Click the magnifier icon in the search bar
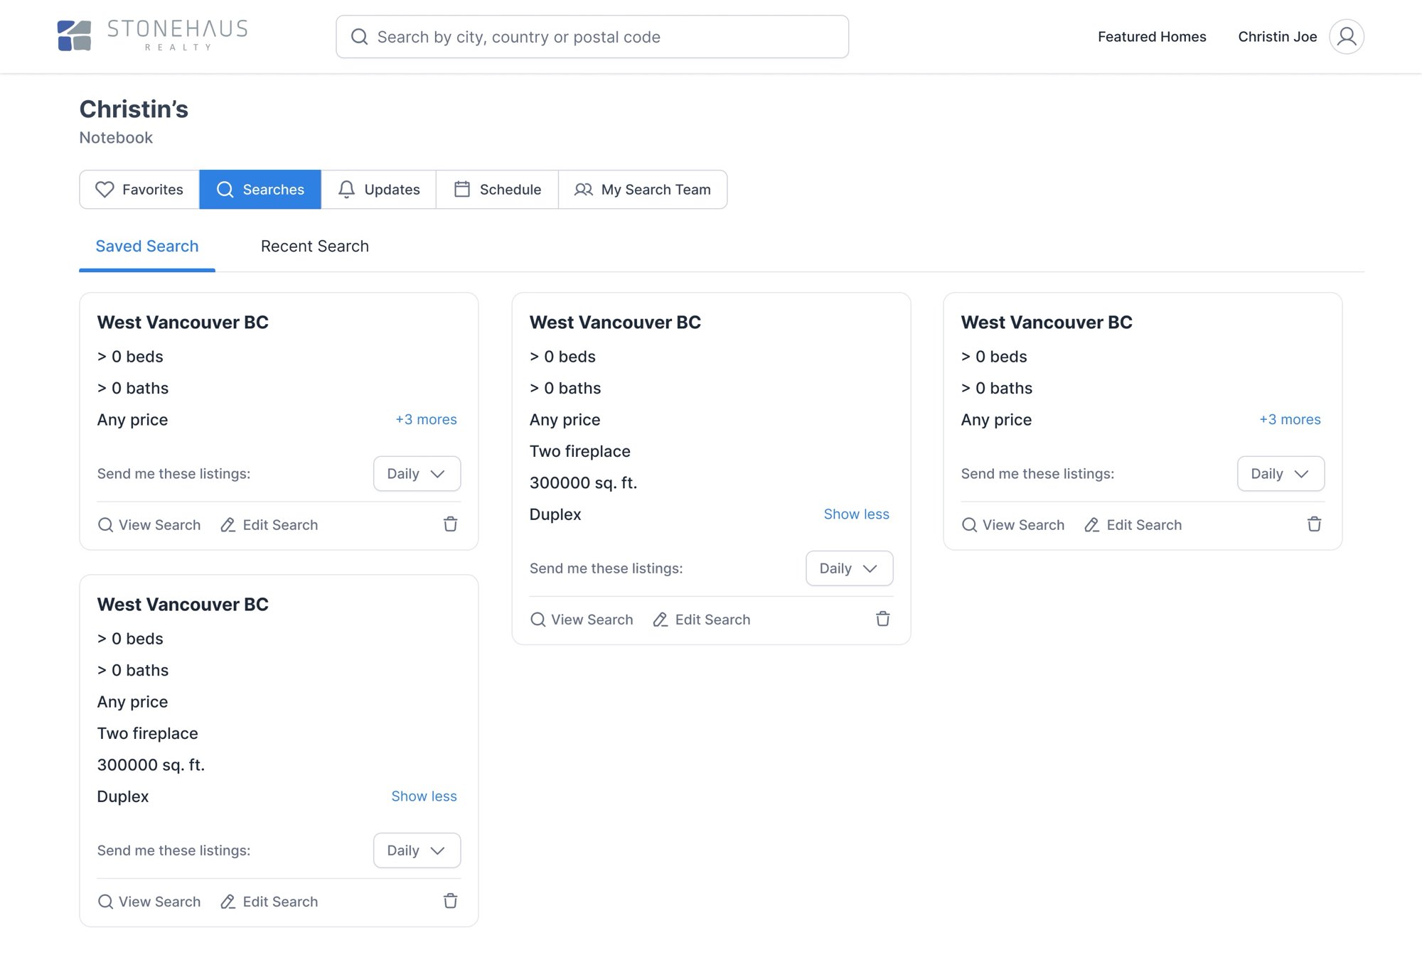This screenshot has height=957, width=1422. pos(360,37)
